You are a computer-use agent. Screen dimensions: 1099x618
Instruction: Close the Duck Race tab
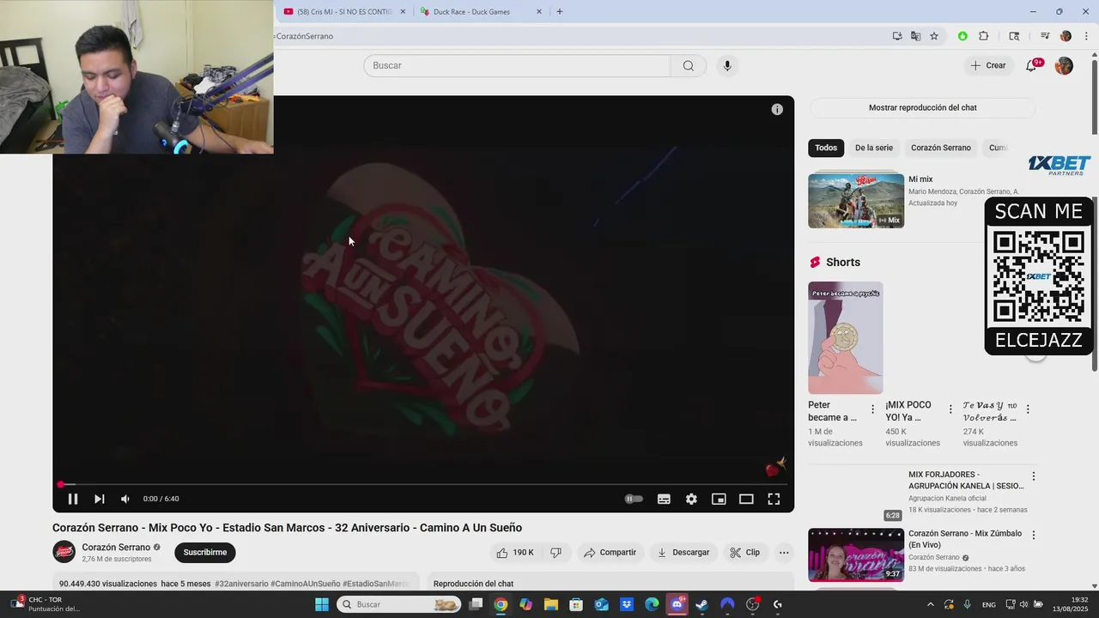coord(539,12)
